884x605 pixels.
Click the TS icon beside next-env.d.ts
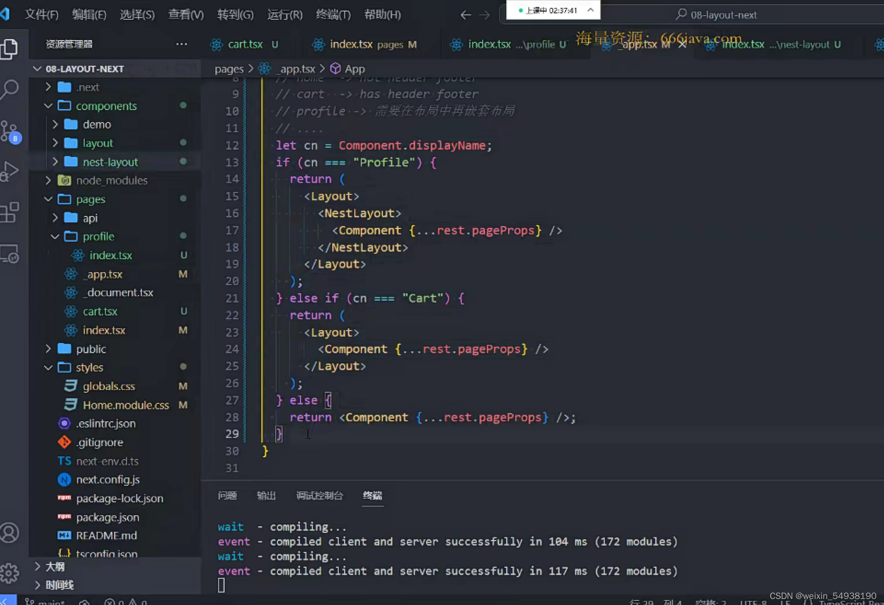pos(64,461)
